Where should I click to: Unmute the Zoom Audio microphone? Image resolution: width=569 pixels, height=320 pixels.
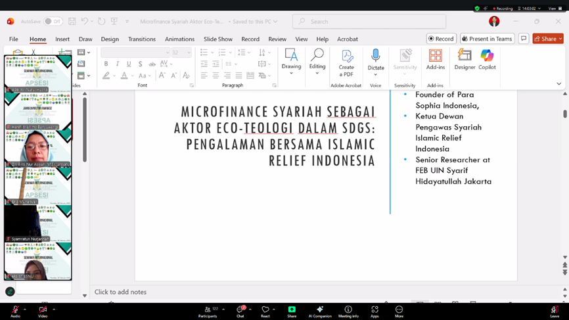tap(14, 309)
